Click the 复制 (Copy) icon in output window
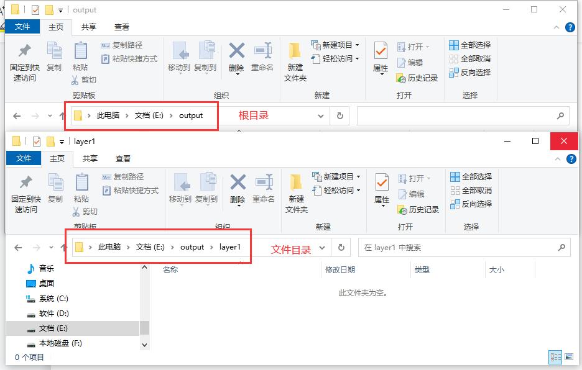The height and width of the screenshot is (370, 582). (x=56, y=58)
